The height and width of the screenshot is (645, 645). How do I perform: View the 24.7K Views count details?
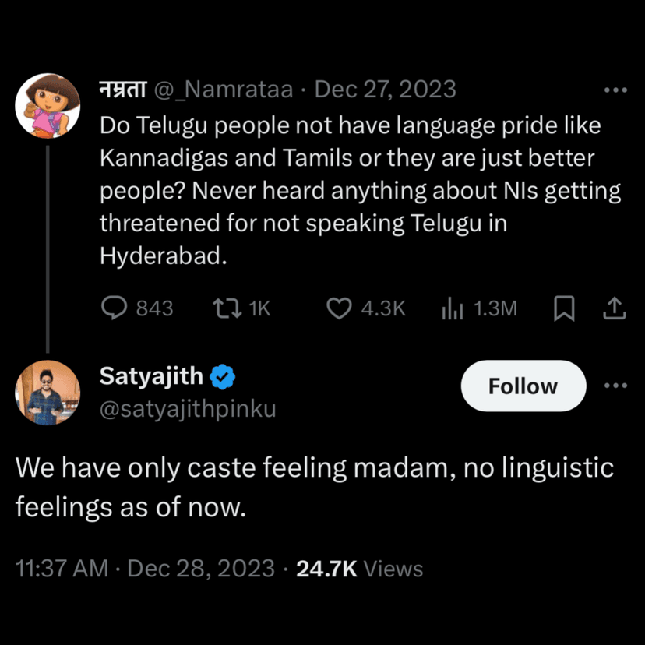(359, 569)
